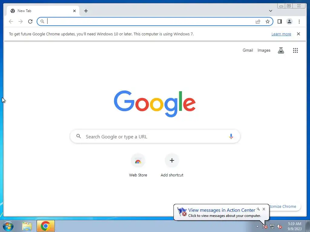Click the search icon in address bar

click(x=42, y=21)
